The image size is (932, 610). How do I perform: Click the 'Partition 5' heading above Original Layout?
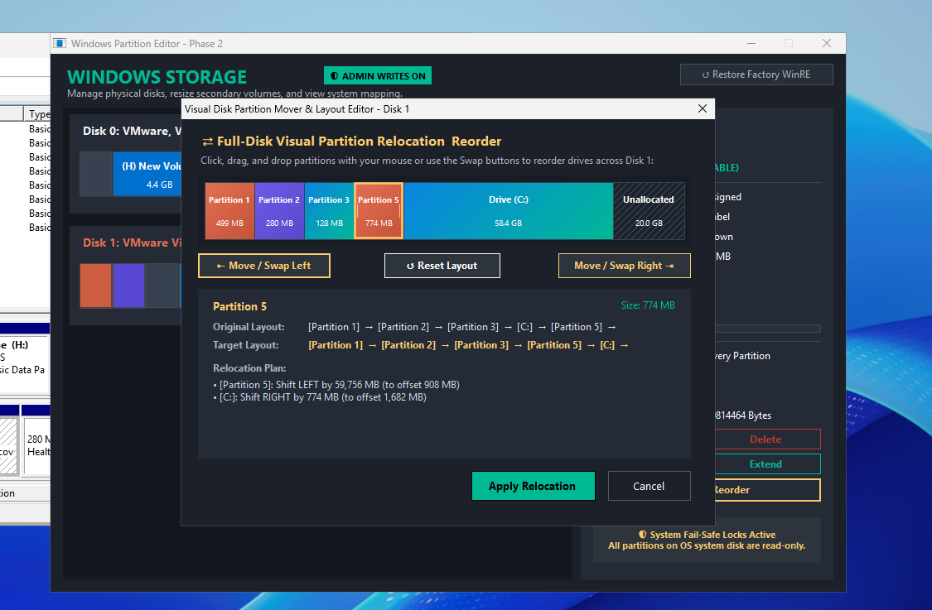(239, 306)
